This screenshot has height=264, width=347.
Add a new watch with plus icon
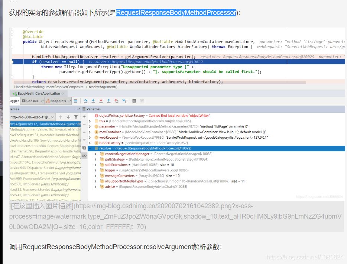pos(84,117)
